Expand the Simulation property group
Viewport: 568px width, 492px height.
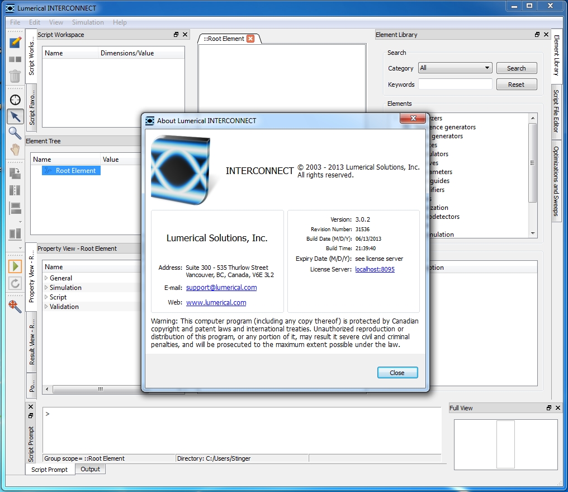pyautogui.click(x=46, y=288)
